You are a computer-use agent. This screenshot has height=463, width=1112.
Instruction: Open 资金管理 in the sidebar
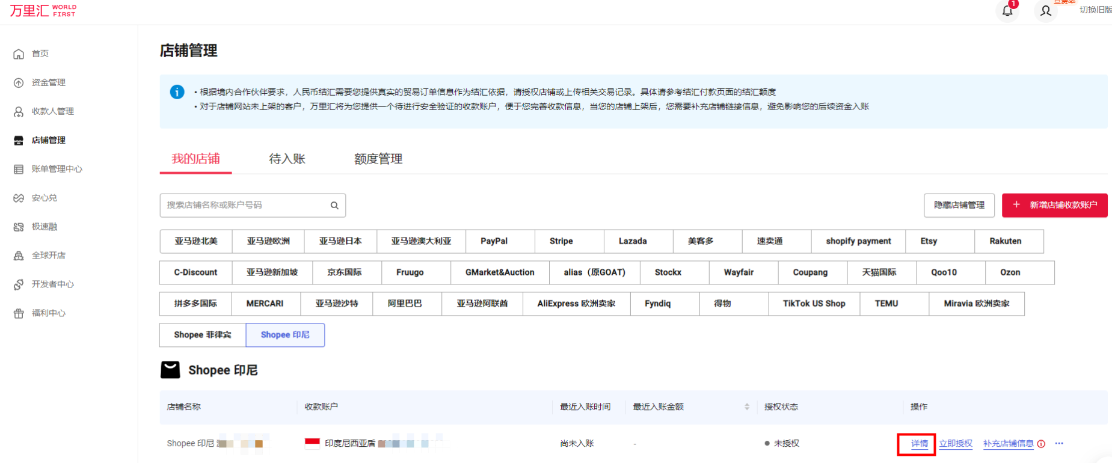coord(48,83)
